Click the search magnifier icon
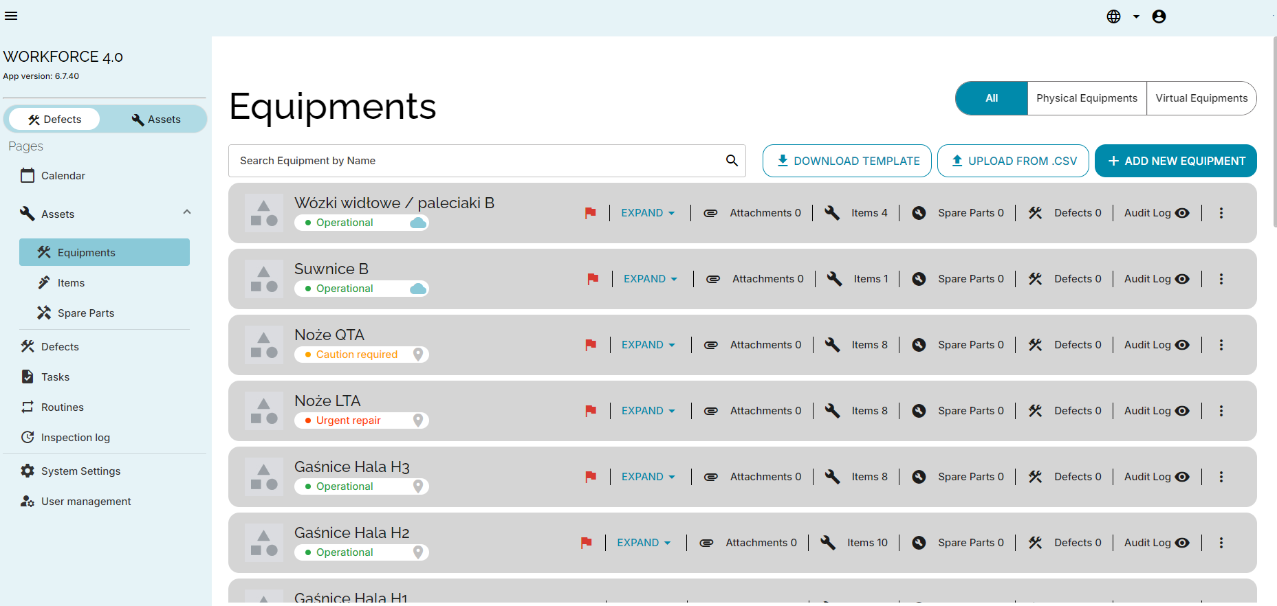This screenshot has width=1277, height=606. tap(732, 161)
